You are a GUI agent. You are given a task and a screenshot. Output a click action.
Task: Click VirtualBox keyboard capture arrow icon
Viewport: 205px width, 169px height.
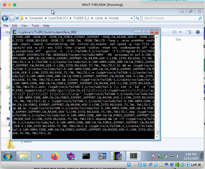point(188,164)
